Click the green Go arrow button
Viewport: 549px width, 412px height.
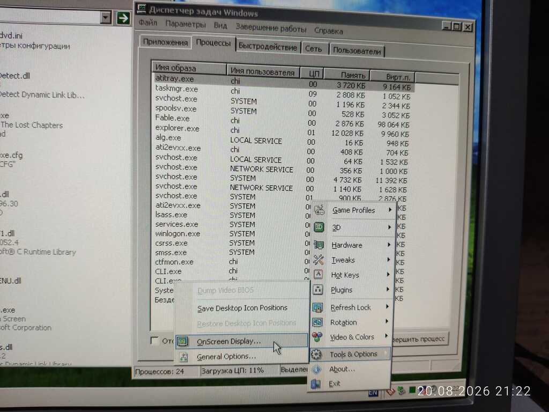[123, 18]
